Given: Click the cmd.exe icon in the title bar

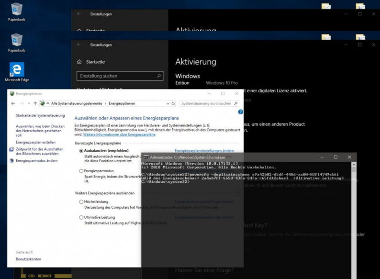Looking at the screenshot, I should (146, 157).
